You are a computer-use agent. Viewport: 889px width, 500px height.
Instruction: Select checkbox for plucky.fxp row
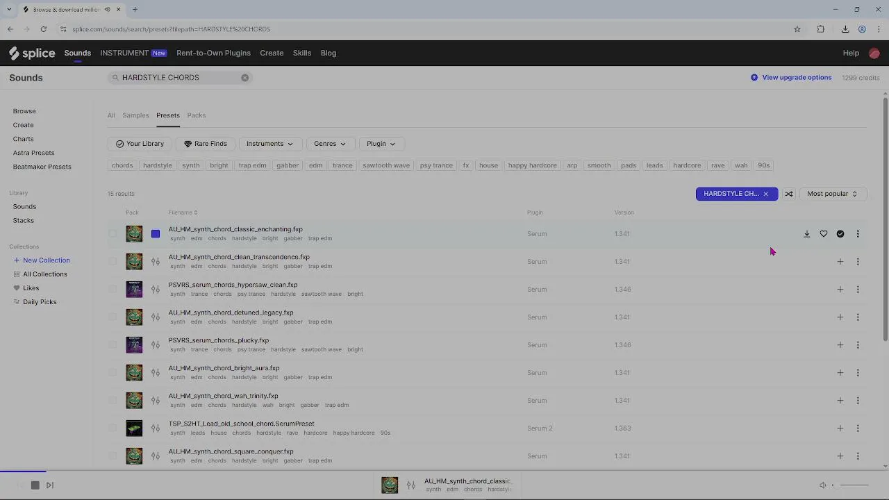pos(113,345)
